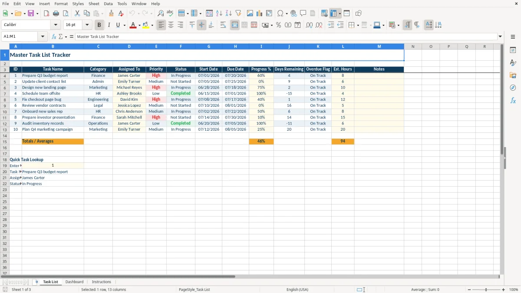Click Define Print Area icon
This screenshot has width=521, height=293.
(324, 13)
